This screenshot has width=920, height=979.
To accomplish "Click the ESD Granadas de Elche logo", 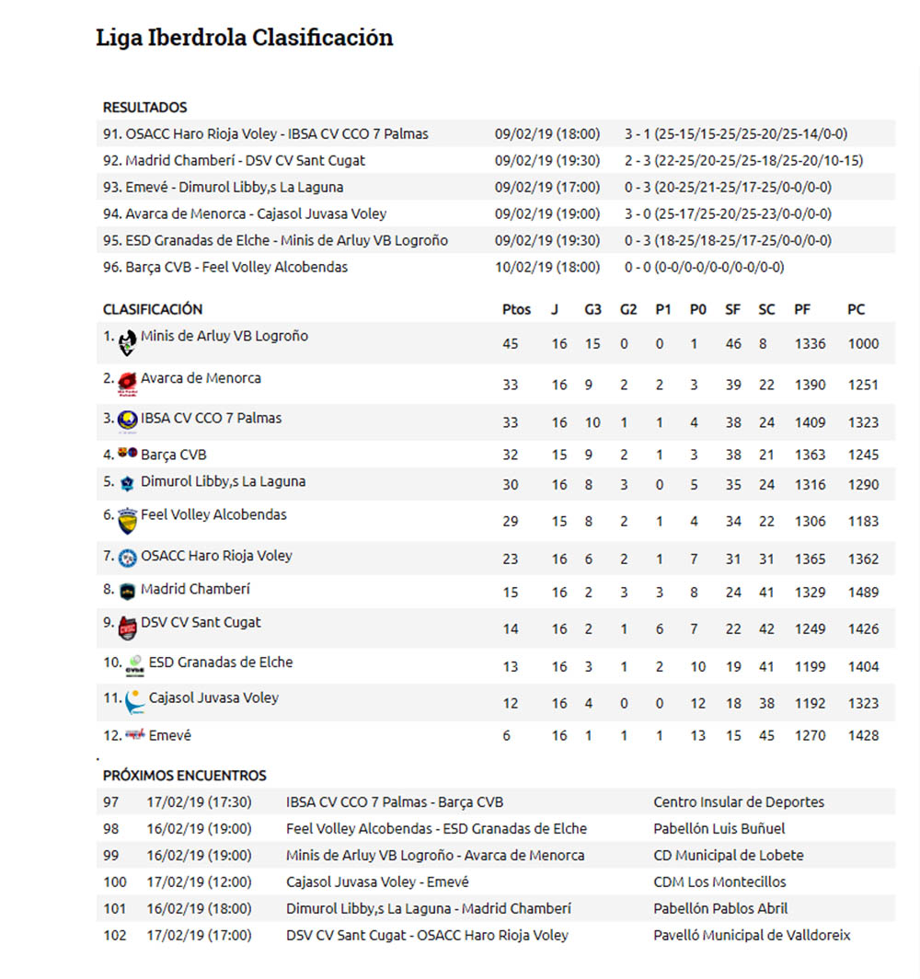I will pos(134,665).
